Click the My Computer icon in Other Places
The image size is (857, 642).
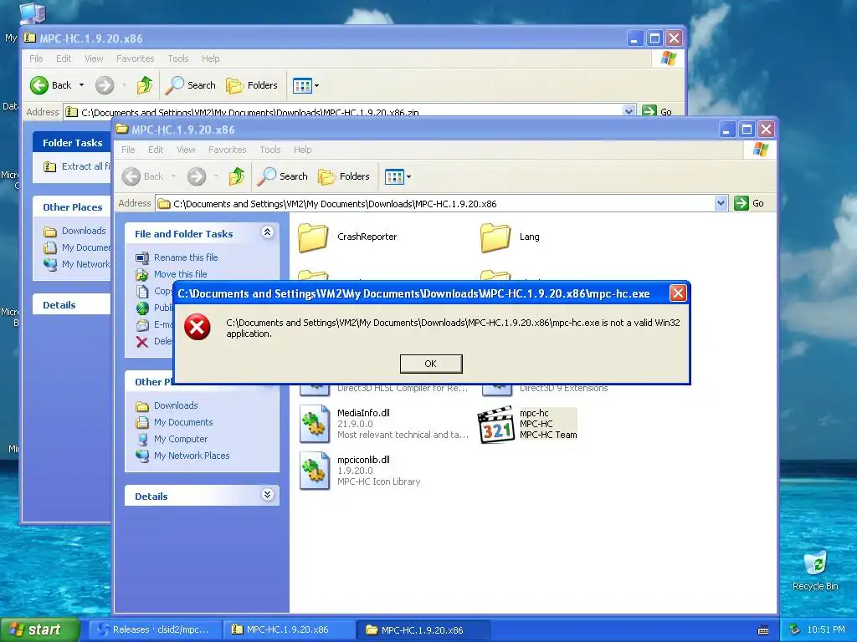pyautogui.click(x=142, y=440)
